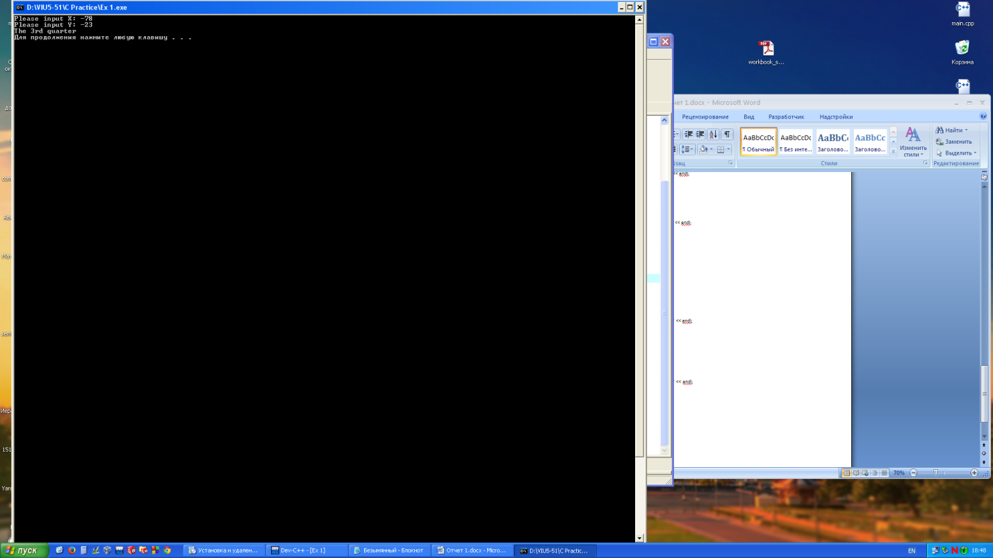Switch to Установка и удален... taskbar button
993x558 pixels.
point(224,550)
